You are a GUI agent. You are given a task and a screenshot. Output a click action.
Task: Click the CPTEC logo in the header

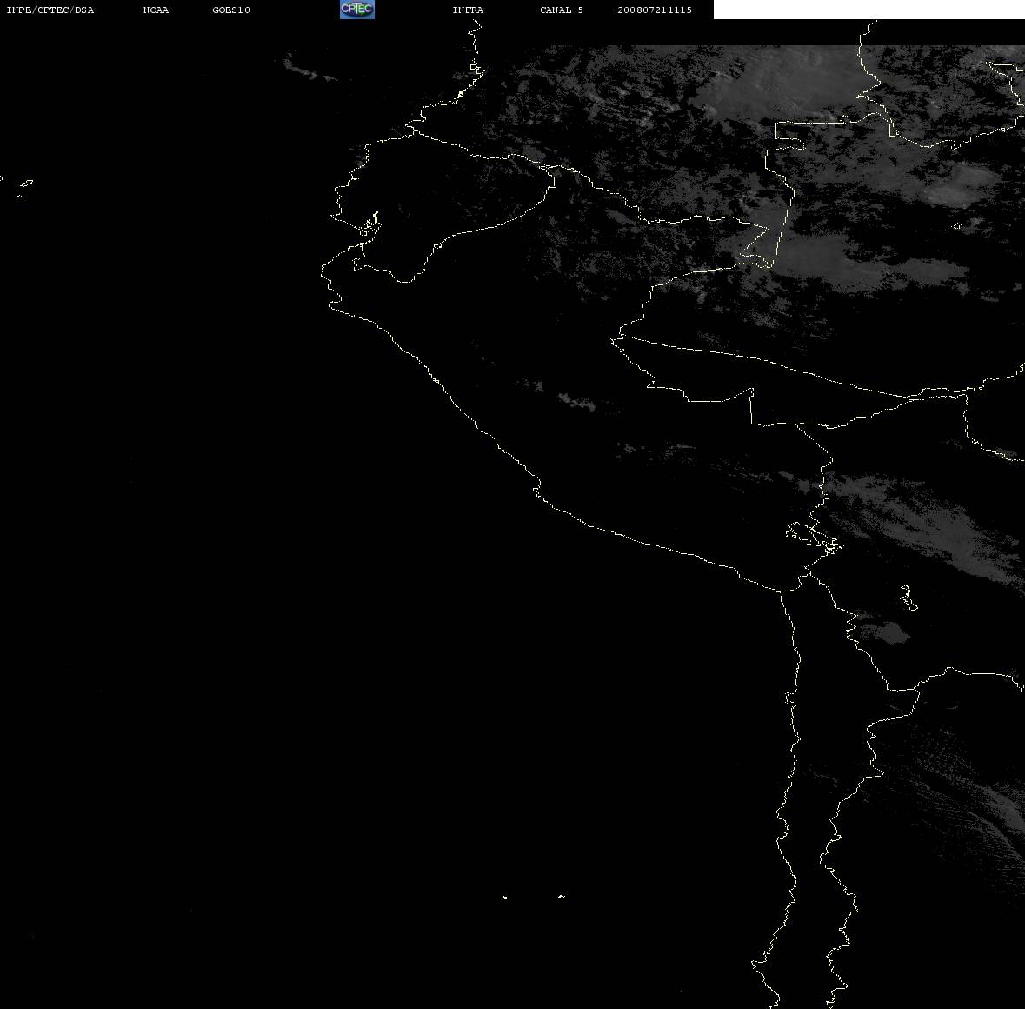[357, 10]
